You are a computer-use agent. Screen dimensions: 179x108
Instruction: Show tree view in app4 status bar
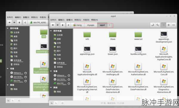click(x=56, y=103)
